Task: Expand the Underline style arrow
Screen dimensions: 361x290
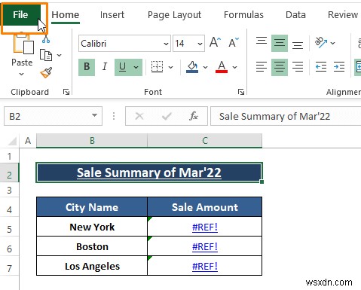Action: click(136, 67)
